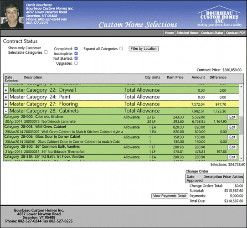This screenshot has width=247, height=228.
Task: Uncheck the Completed checkbox
Action: (x=76, y=49)
